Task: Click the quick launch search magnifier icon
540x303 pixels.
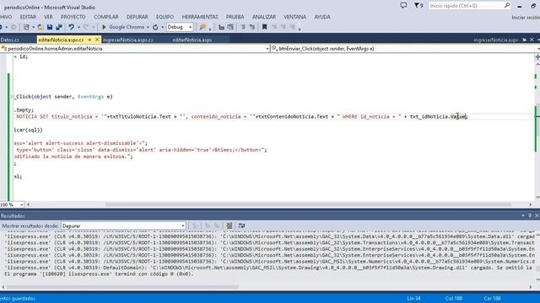Action: tap(507, 6)
